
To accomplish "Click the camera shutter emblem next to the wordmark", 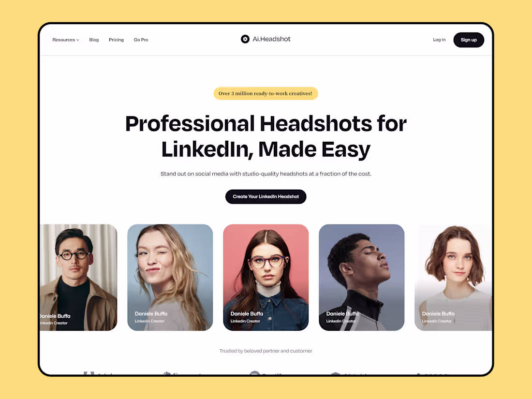I will 245,39.
